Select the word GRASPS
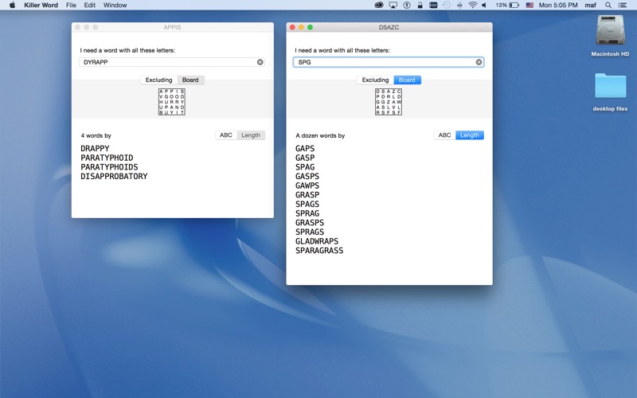The image size is (637, 398). (x=310, y=223)
